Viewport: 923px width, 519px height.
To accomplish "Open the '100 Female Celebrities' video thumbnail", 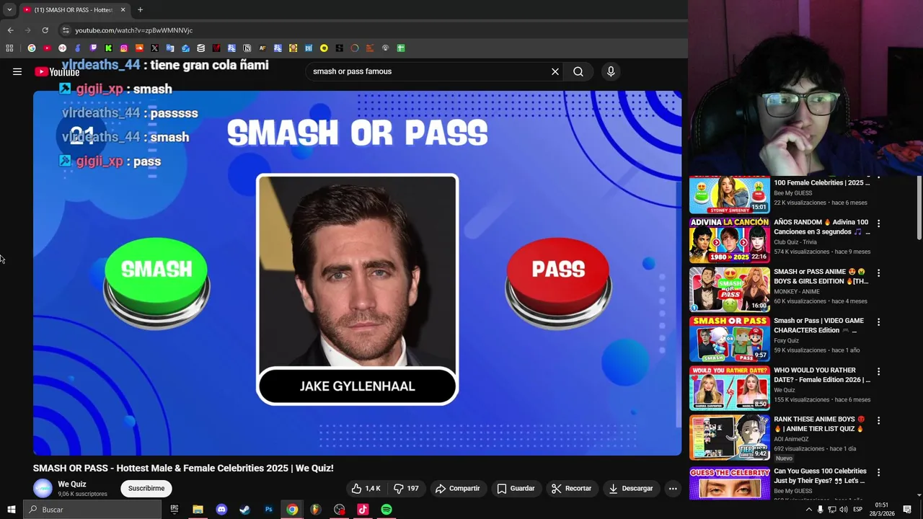I will pyautogui.click(x=729, y=194).
